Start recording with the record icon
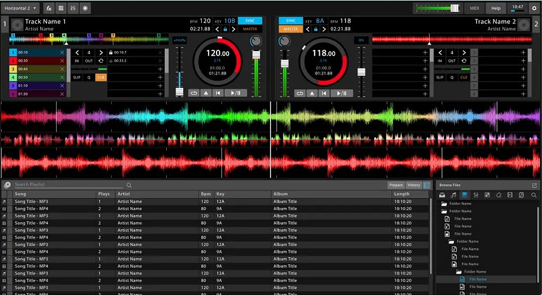 pos(85,8)
